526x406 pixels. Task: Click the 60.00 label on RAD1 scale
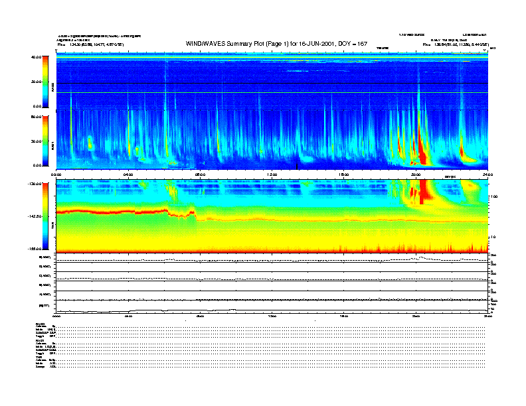pyautogui.click(x=36, y=117)
